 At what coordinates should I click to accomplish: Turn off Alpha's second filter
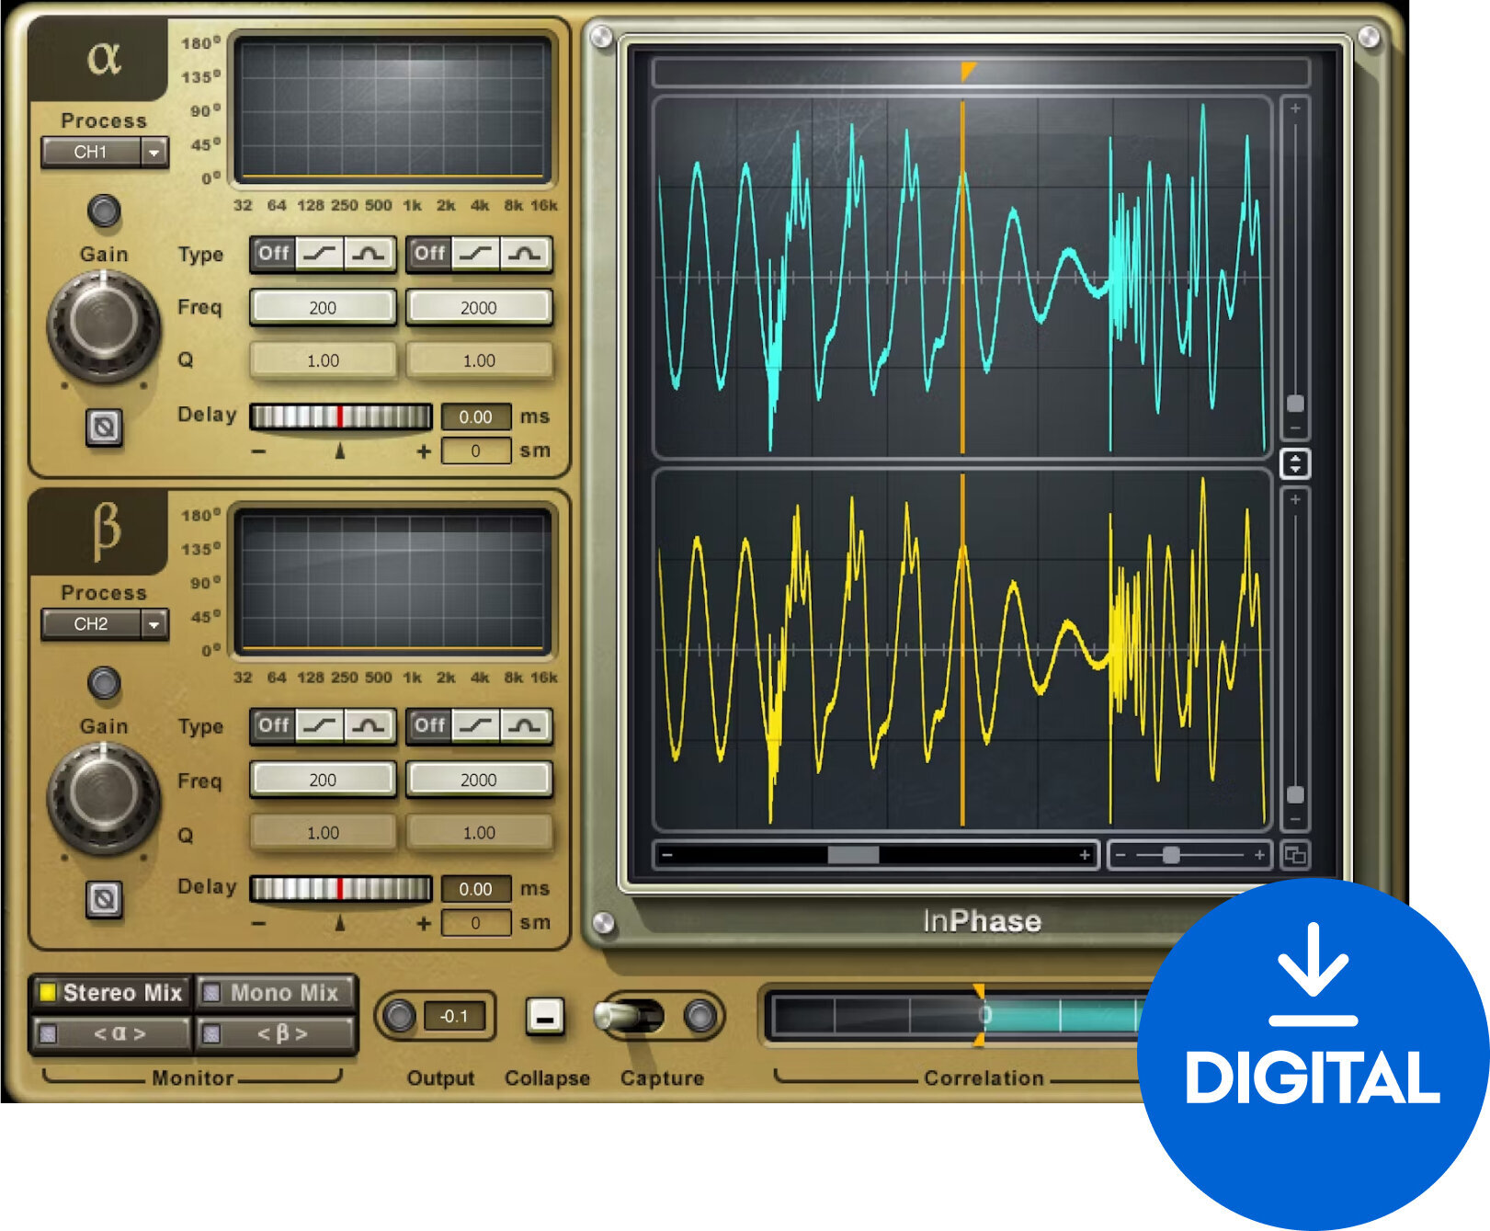429,255
